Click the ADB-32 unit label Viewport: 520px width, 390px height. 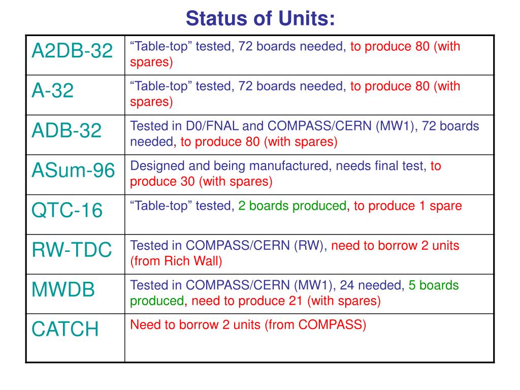click(x=67, y=131)
